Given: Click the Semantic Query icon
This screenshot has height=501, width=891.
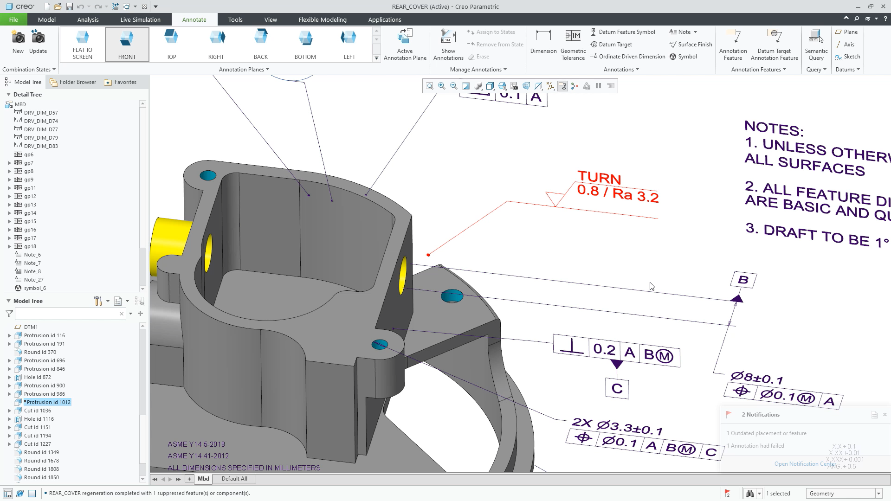Looking at the screenshot, I should [x=816, y=36].
